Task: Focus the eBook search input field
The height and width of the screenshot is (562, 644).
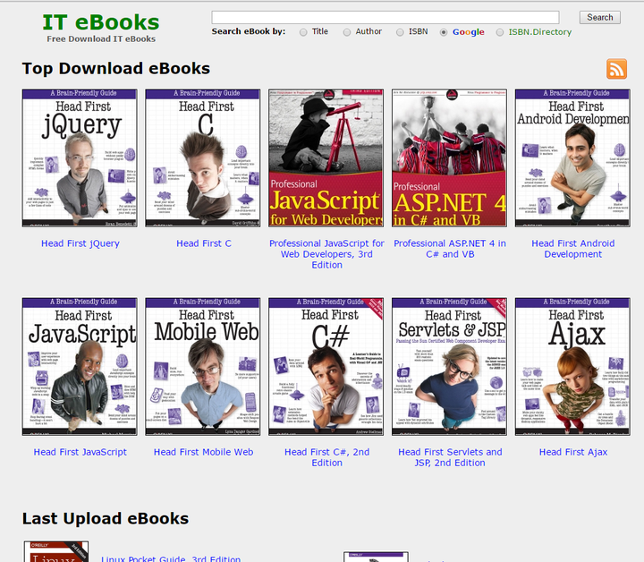Action: [386, 17]
